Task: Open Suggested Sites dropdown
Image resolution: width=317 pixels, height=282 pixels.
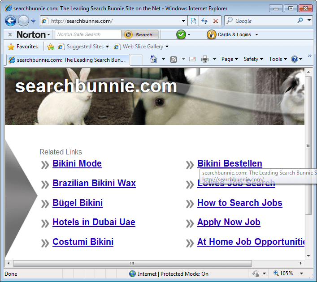Action: [x=83, y=47]
